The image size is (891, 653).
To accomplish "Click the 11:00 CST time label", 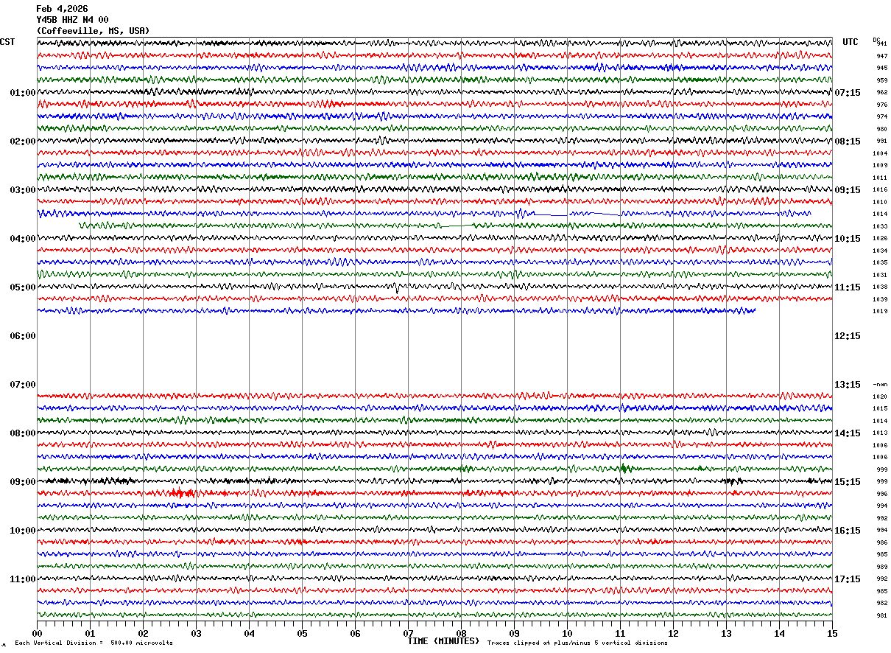I will click(x=22, y=579).
